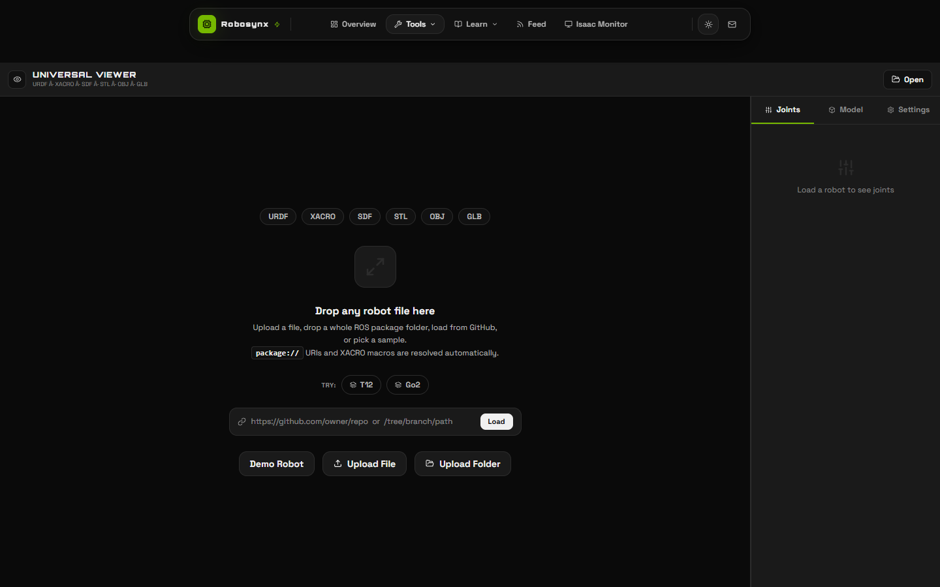Screen dimensions: 940x587
Task: Click the XACRO format chip
Action: (x=322, y=217)
